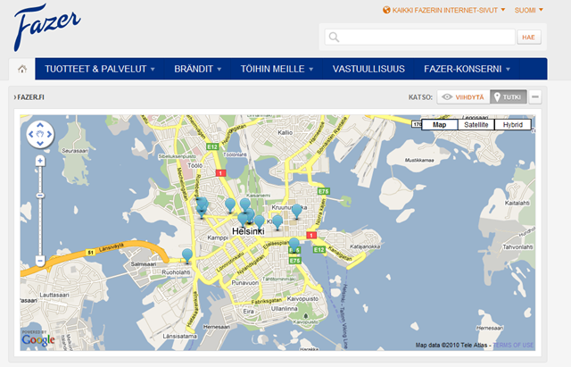Click the Kaivopuisto district label

(302, 298)
